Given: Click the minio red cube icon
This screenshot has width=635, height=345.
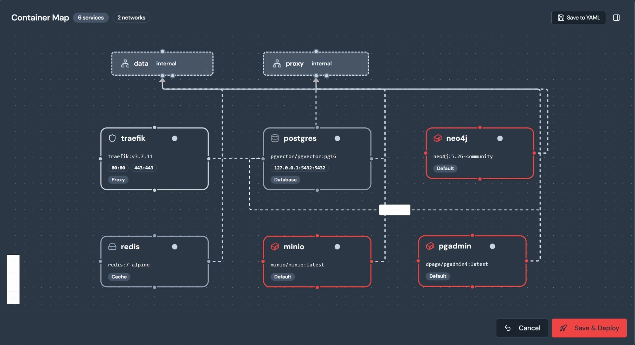Looking at the screenshot, I should click(275, 247).
